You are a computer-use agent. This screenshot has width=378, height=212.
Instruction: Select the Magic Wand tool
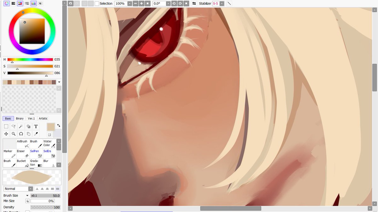click(x=21, y=126)
